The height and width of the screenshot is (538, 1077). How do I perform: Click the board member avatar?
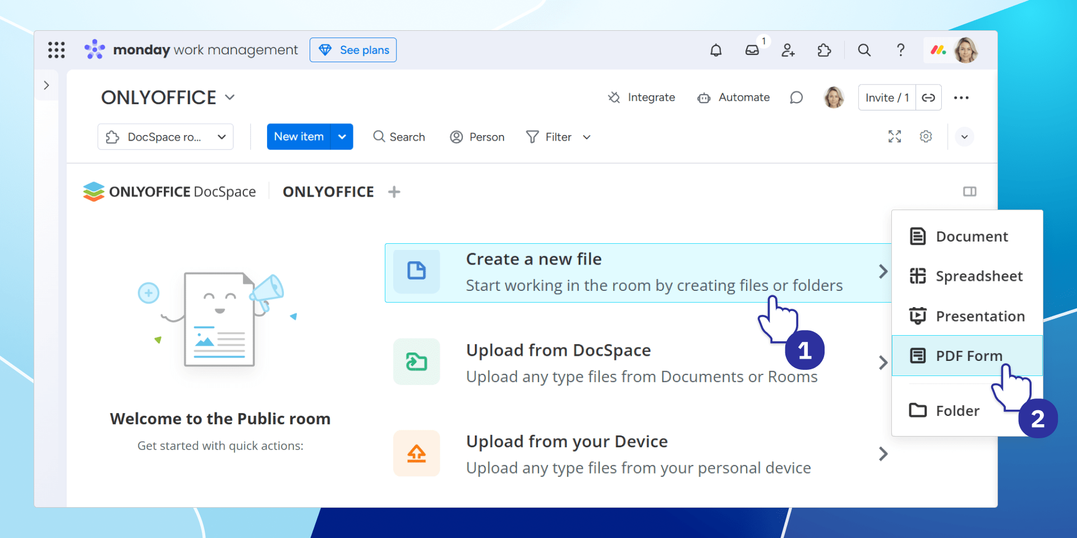click(834, 98)
